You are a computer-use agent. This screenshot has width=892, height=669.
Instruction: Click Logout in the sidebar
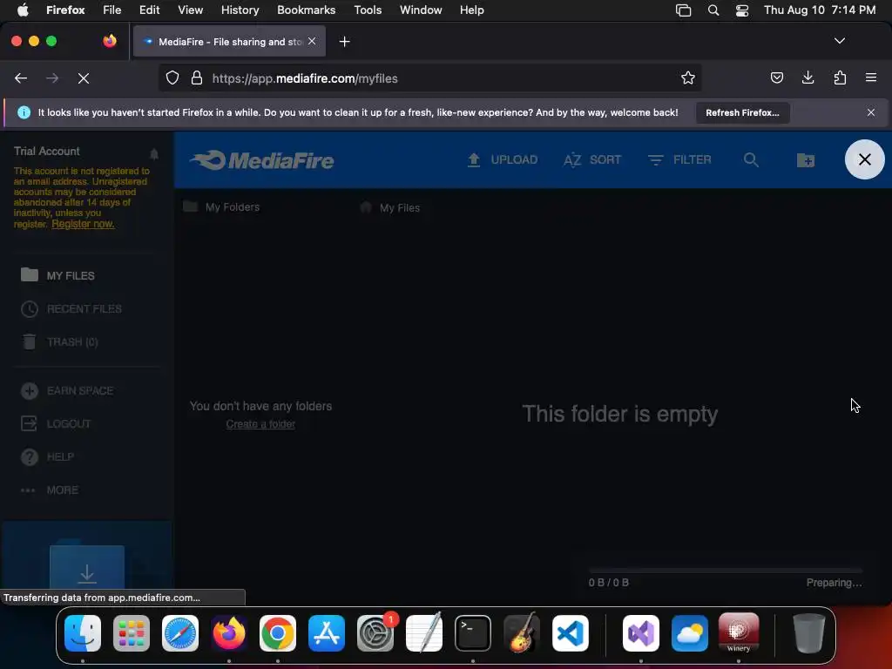56,424
